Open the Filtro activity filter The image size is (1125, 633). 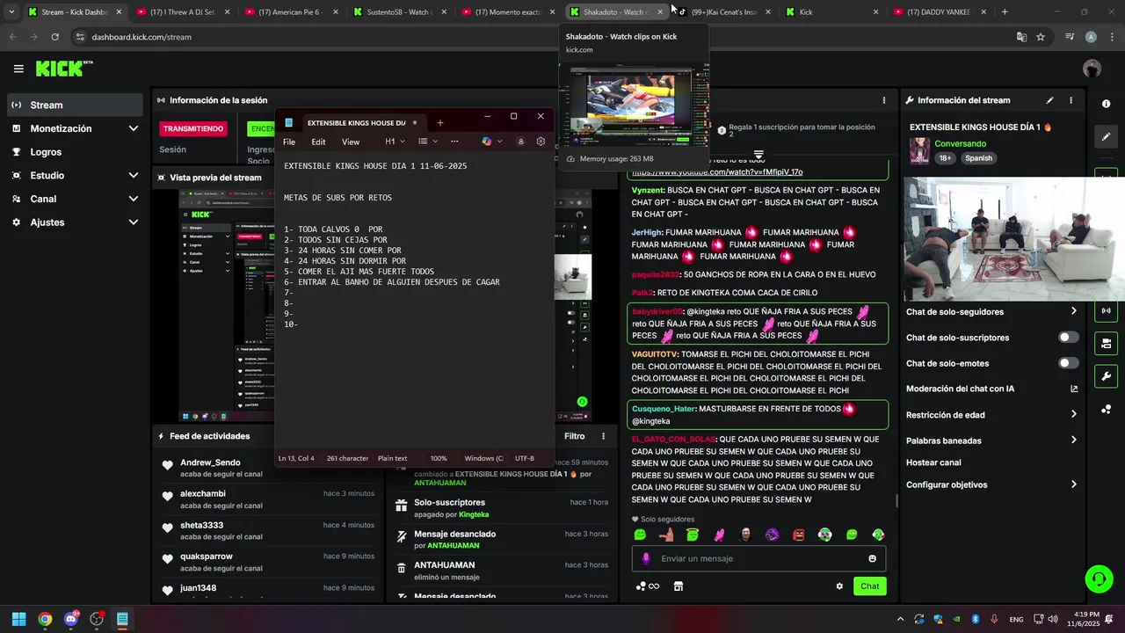click(x=574, y=436)
